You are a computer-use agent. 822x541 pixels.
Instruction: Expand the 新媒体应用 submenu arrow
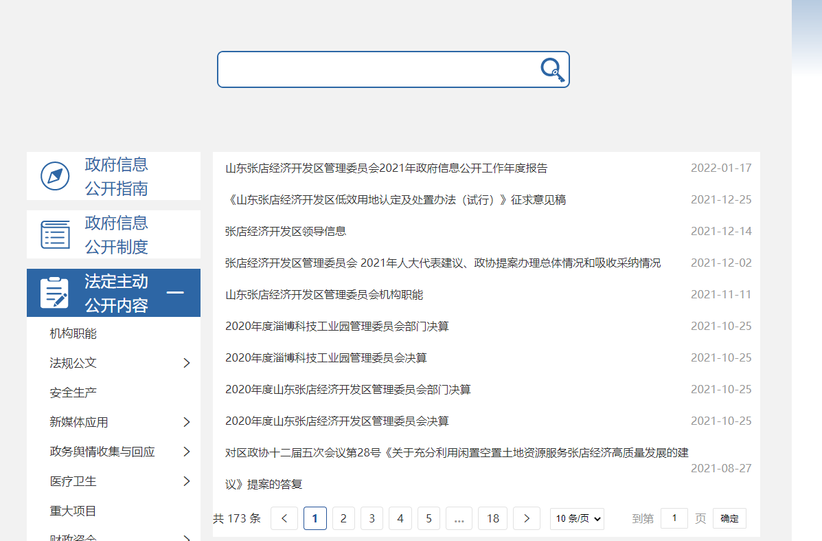coord(186,422)
